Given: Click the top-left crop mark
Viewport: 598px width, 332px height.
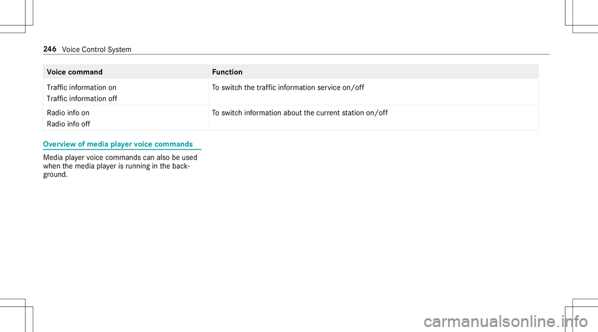Looking at the screenshot, I should coord(25,25).
